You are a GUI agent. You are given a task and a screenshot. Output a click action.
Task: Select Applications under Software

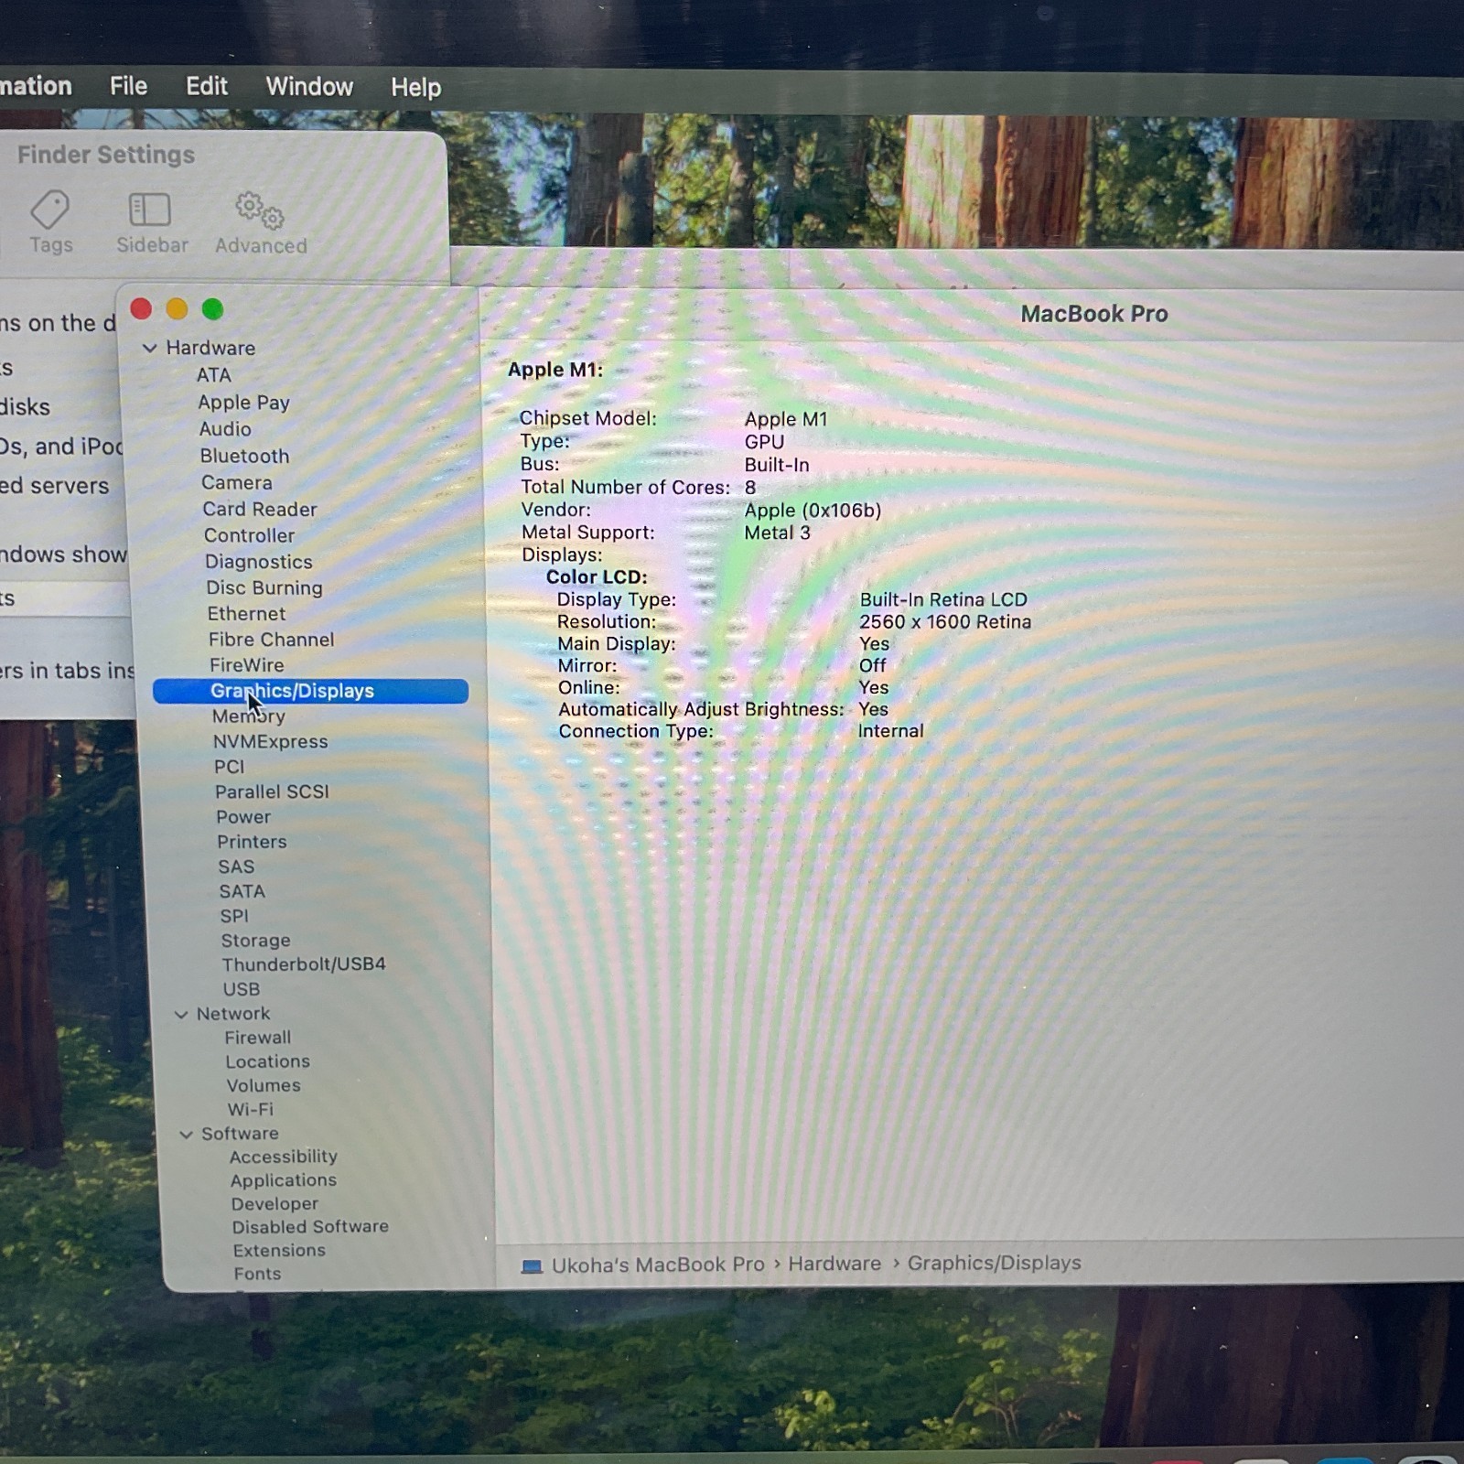coord(284,1180)
